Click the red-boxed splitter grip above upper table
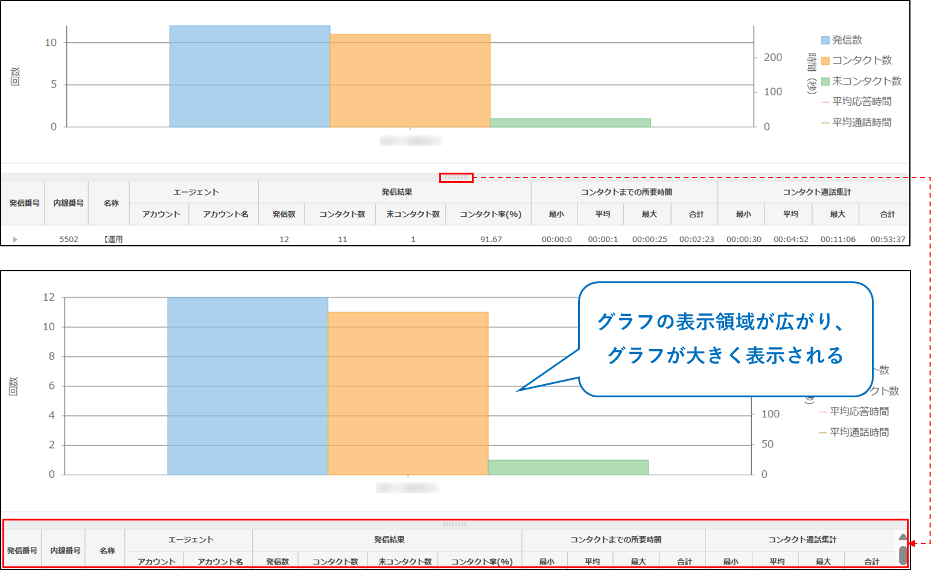This screenshot has height=570, width=931. pyautogui.click(x=456, y=178)
